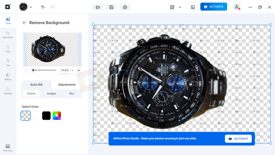Screen dimensions: 275x155
Task: Click the print icon
Action: 125,7
